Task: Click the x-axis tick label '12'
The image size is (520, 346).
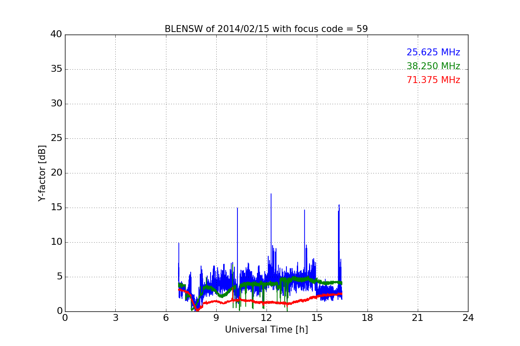Action: [x=266, y=318]
